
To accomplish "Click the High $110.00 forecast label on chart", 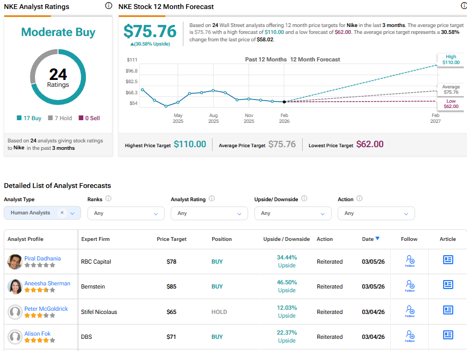I will [451, 60].
